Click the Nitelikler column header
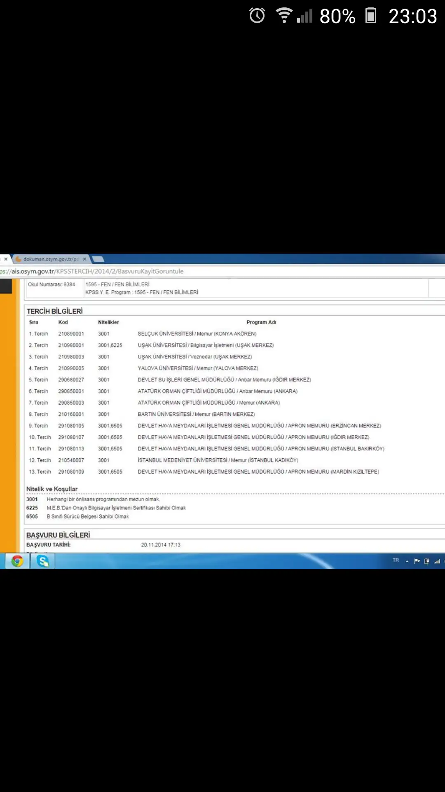Image resolution: width=445 pixels, height=792 pixels. (x=108, y=322)
